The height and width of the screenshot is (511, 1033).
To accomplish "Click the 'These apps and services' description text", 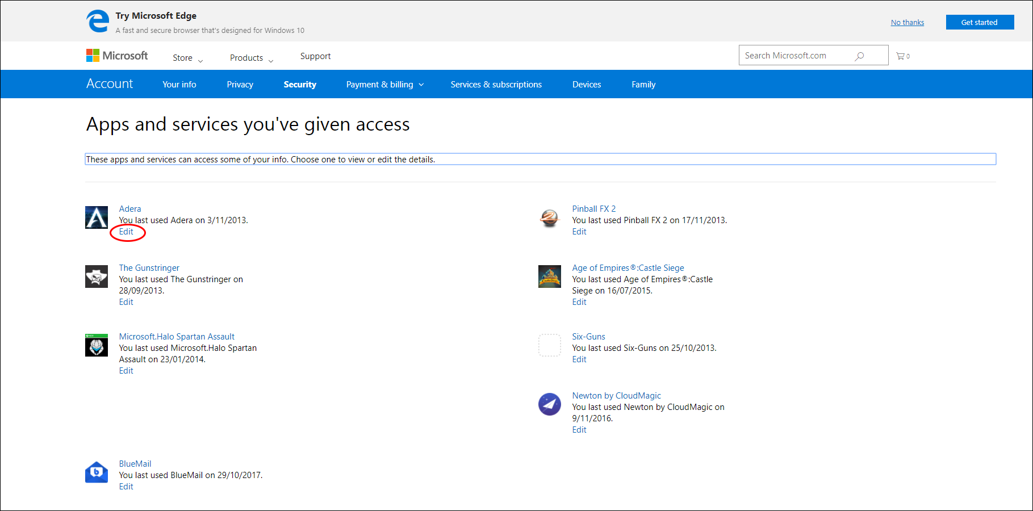I will point(261,160).
